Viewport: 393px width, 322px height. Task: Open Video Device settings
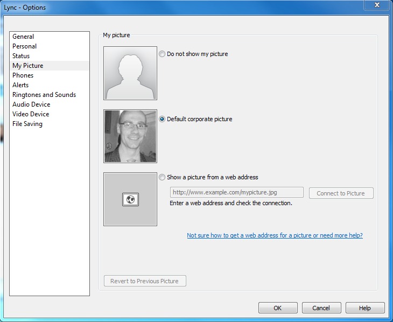point(50,114)
